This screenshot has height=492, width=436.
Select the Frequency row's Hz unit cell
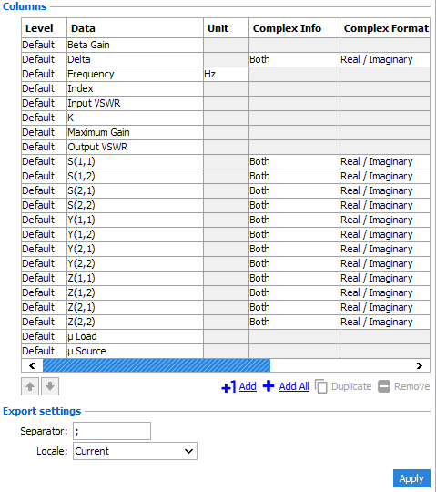point(226,74)
